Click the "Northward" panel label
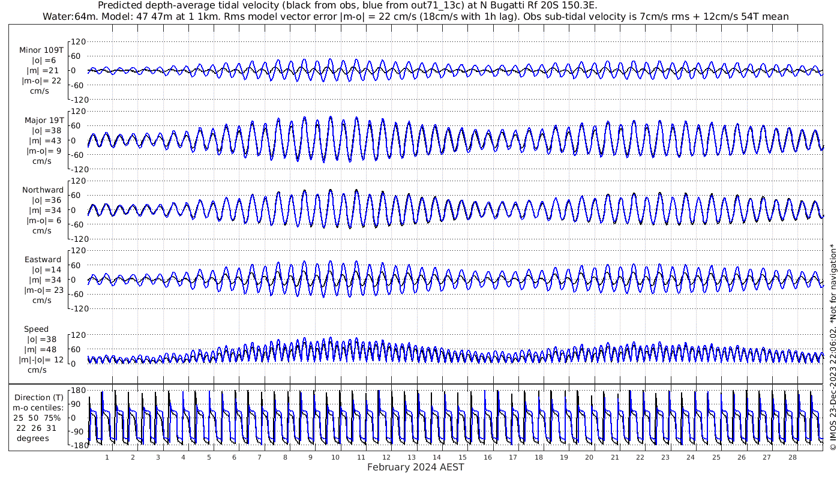The height and width of the screenshot is (480, 840). tap(43, 190)
